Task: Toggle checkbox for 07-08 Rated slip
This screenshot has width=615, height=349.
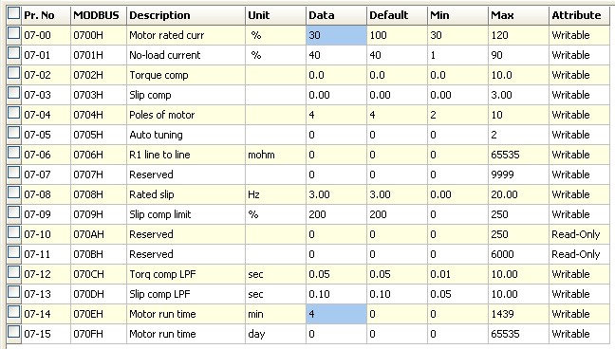Action: coord(13,193)
